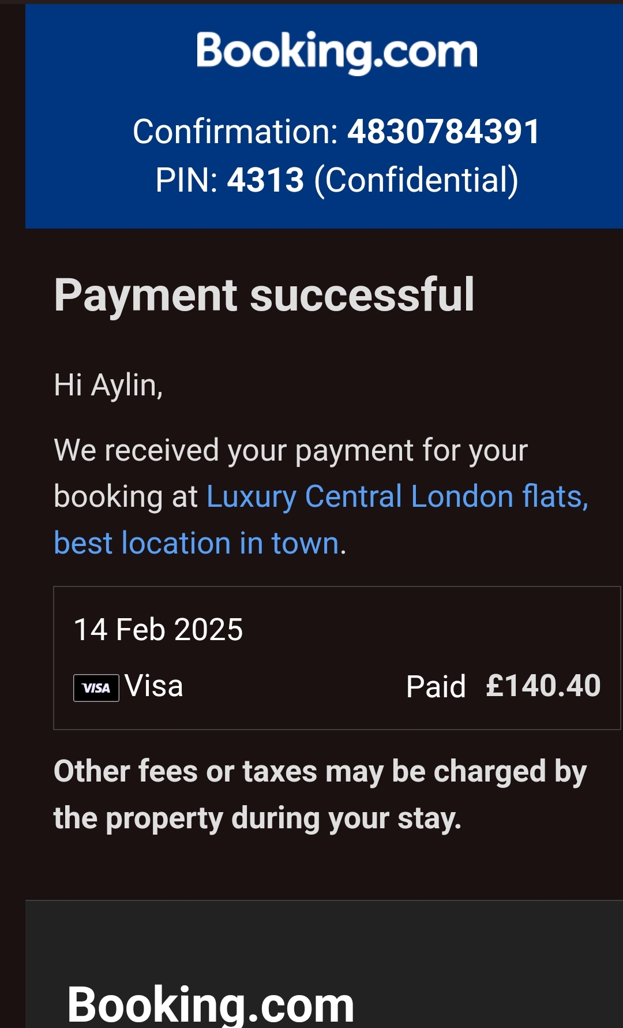The image size is (623, 1028).
Task: Open the Luxury Central London flats link
Action: click(x=397, y=496)
